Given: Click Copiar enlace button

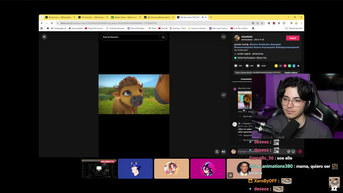Looking at the screenshot, I should (x=291, y=73).
